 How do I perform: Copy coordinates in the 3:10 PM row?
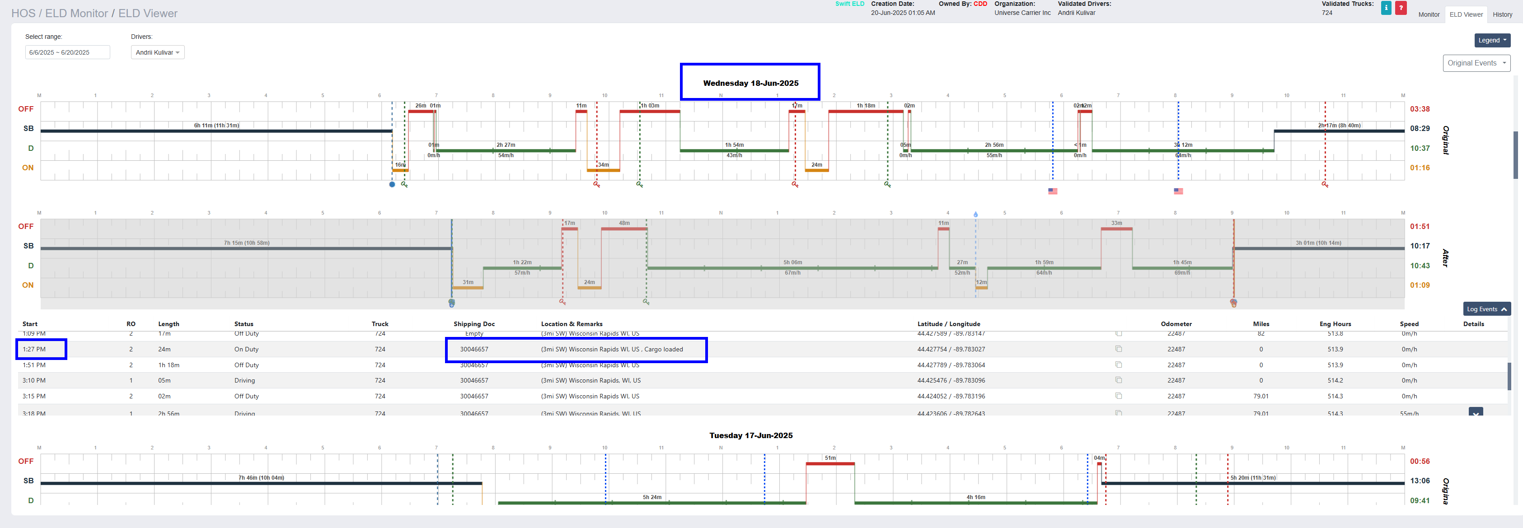coord(1119,380)
